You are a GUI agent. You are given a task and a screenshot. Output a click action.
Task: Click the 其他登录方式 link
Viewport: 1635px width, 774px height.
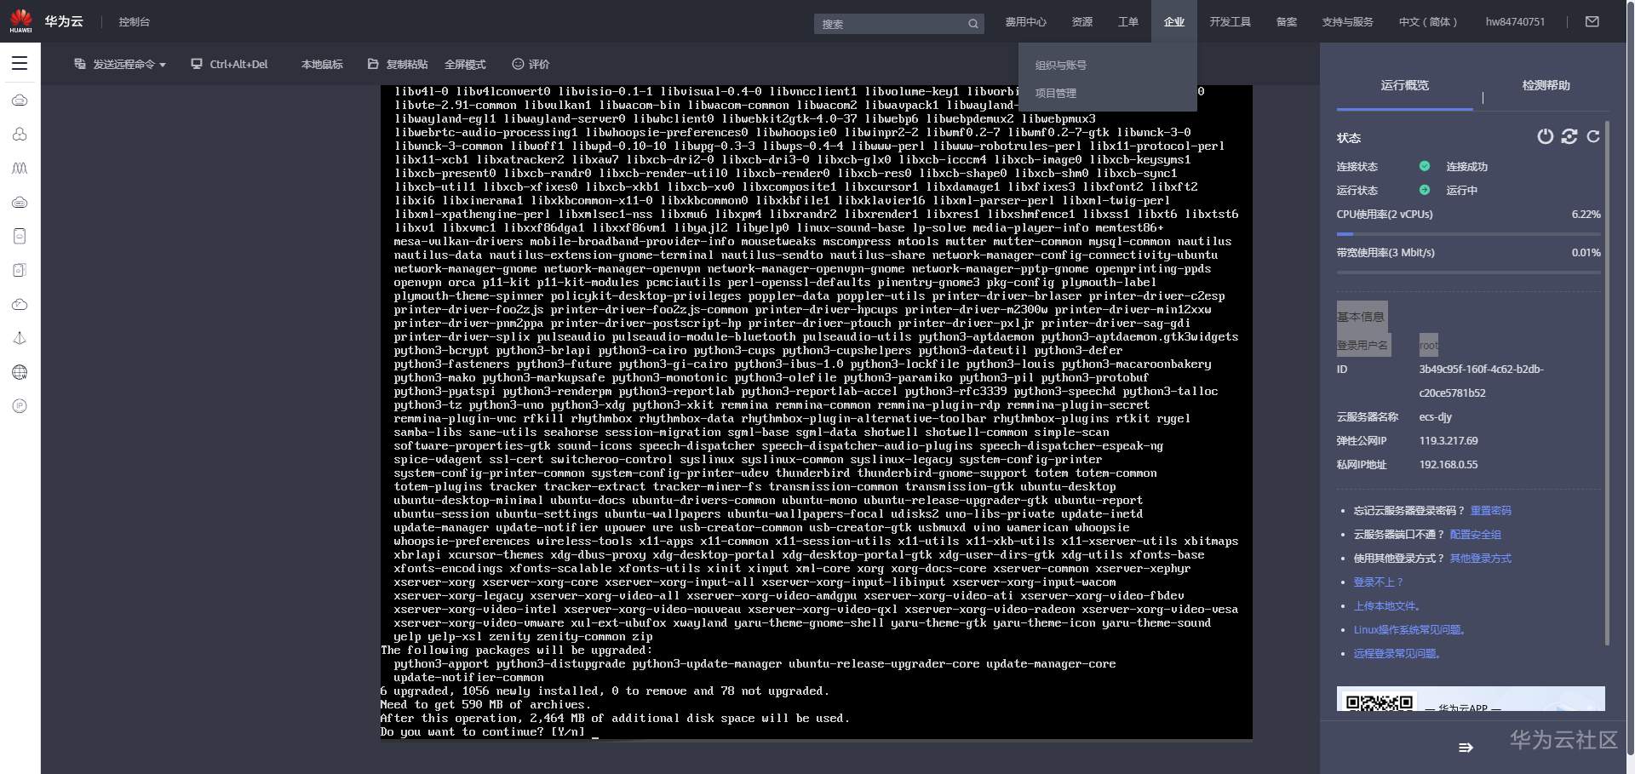[1481, 559]
